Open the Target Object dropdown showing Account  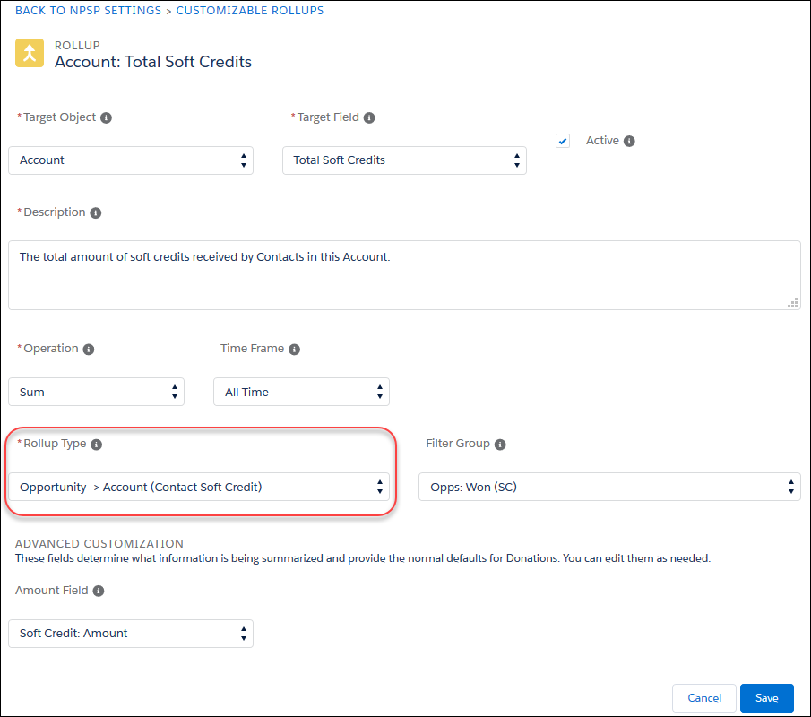pos(130,160)
